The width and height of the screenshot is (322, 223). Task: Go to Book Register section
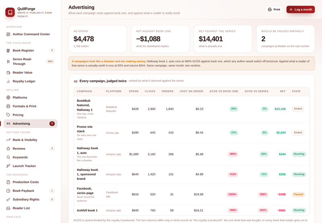[x=31, y=51]
